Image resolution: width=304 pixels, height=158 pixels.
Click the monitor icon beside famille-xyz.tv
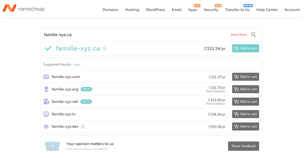(46, 114)
